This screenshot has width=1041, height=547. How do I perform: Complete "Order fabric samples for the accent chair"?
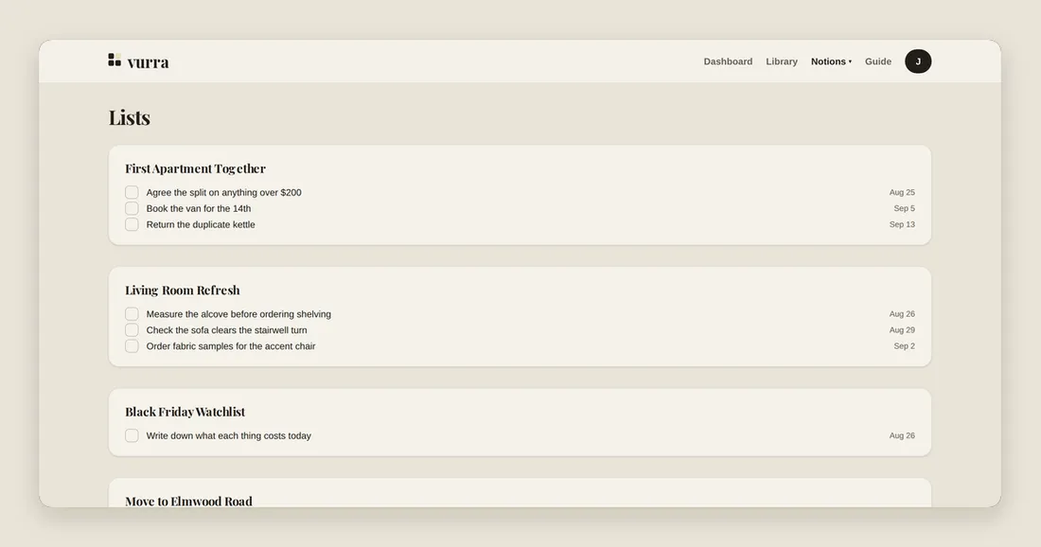click(x=132, y=345)
